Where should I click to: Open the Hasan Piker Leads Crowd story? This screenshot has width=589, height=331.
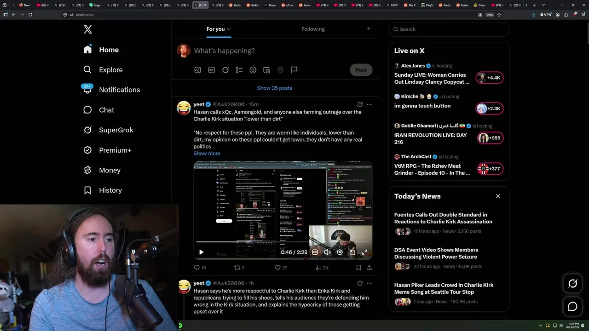pyautogui.click(x=444, y=288)
